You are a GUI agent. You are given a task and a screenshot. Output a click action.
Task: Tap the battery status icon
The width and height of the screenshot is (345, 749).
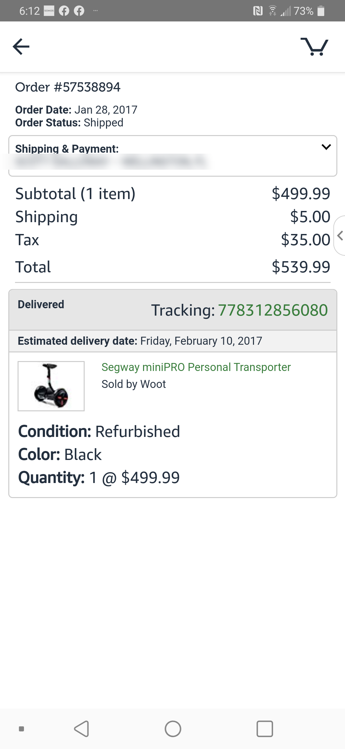coord(321,11)
